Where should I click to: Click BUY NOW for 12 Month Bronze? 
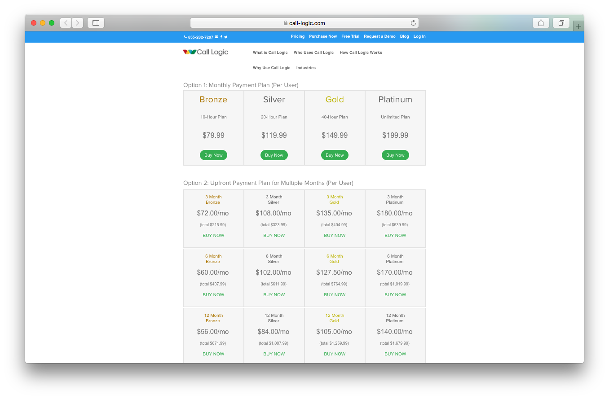(x=213, y=354)
